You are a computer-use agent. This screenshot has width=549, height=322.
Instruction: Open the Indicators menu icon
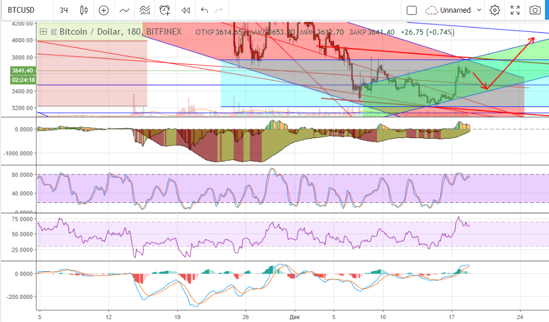click(x=124, y=10)
